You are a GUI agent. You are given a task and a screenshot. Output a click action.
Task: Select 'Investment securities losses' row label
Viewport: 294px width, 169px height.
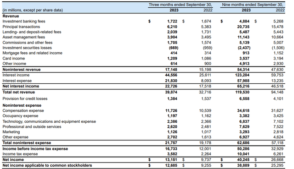coord(27,48)
